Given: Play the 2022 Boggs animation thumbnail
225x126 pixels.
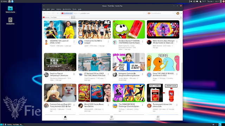Looking at the screenshot, I should (x=163, y=62).
